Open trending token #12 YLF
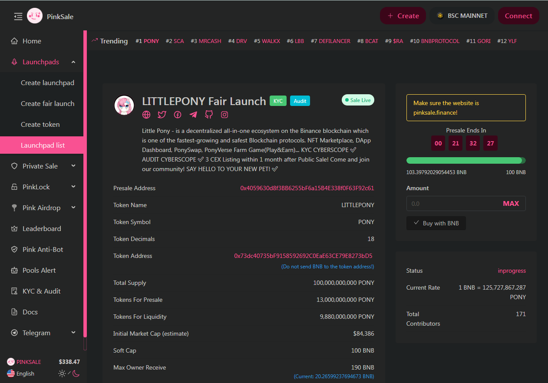548x383 pixels. pos(507,41)
